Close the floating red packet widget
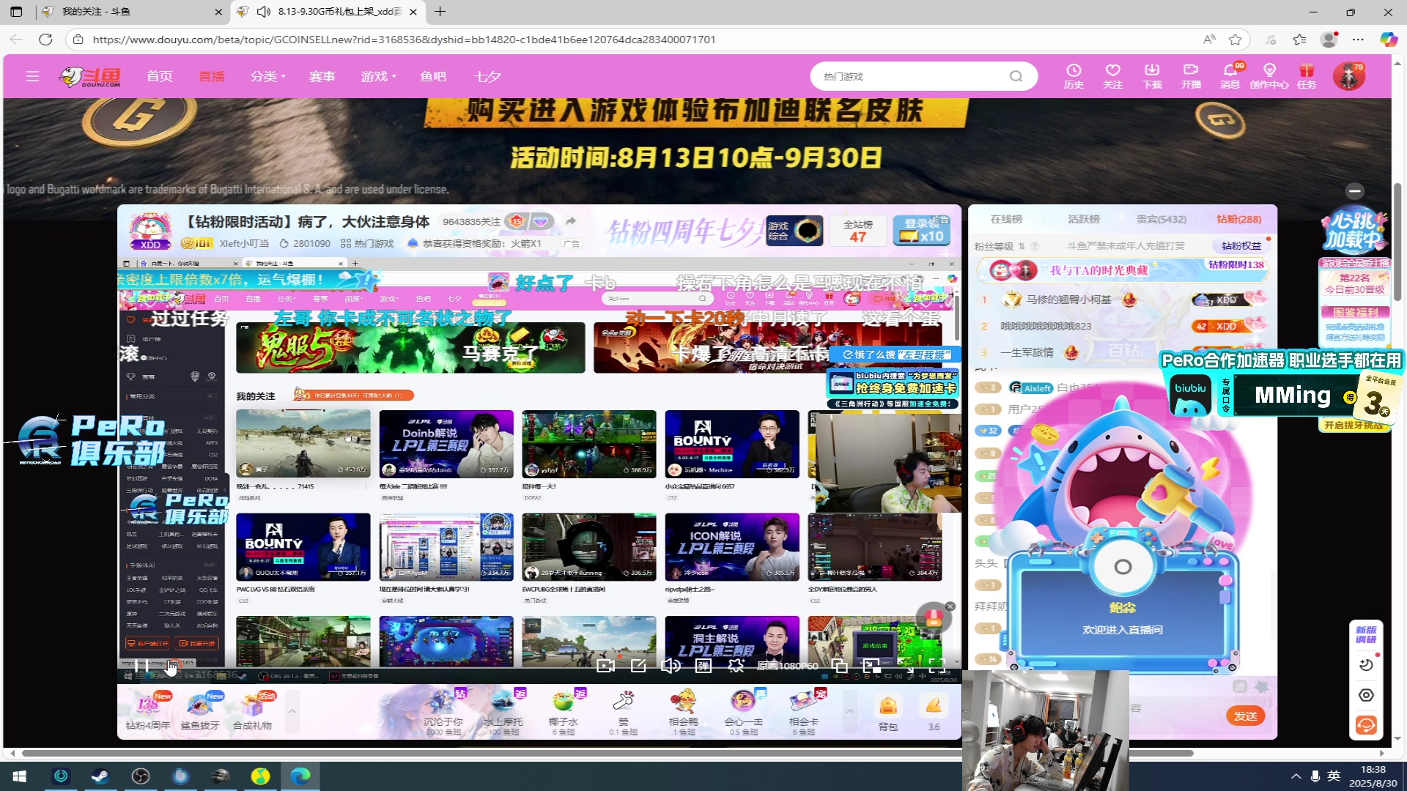This screenshot has width=1407, height=791. click(950, 606)
